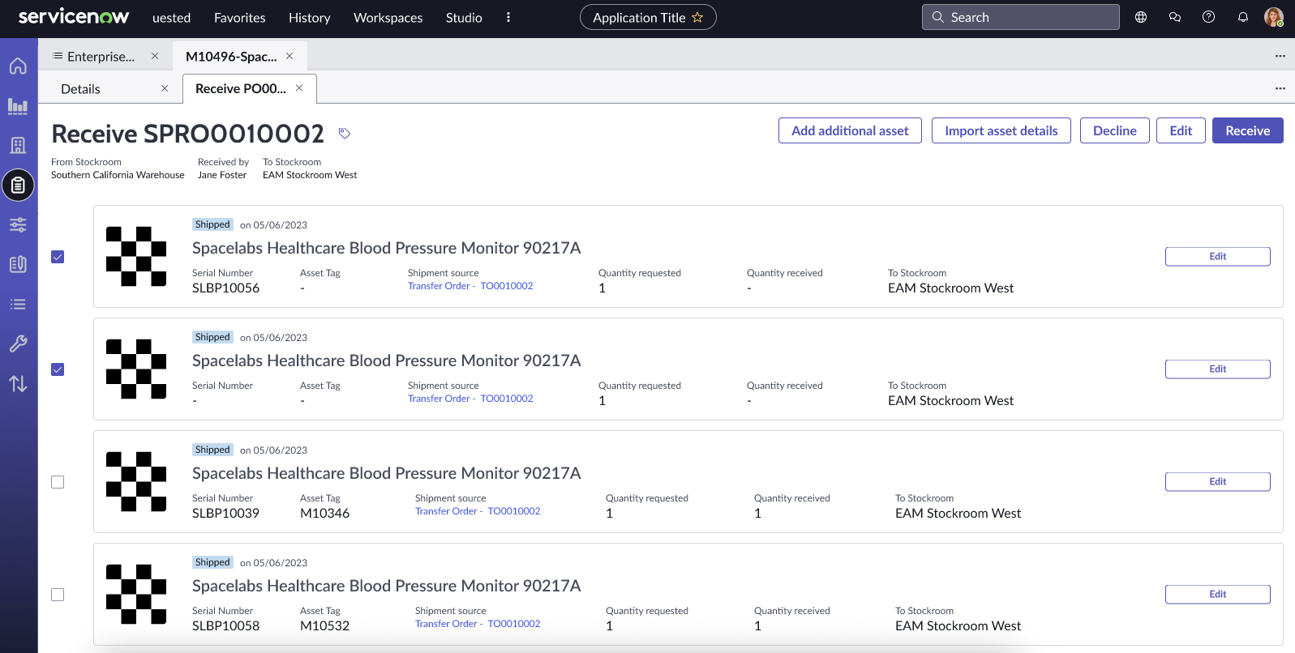
Task: Edit the asset card with no serial number
Action: coord(1218,369)
